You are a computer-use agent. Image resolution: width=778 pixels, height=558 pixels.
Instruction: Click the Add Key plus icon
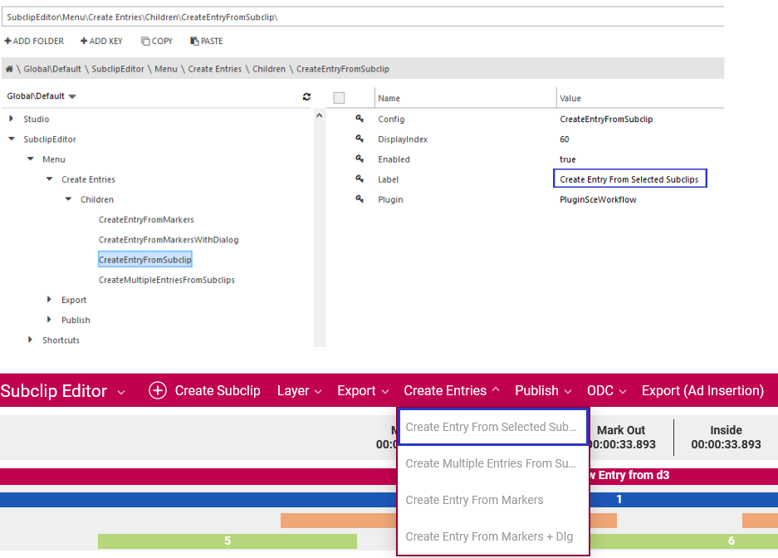click(x=84, y=42)
